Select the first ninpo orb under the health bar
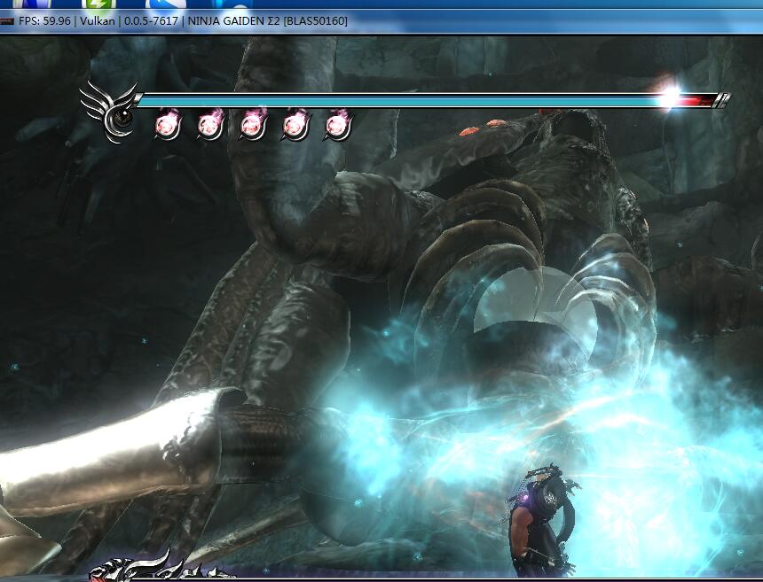Screen dimensions: 763x582 pos(168,125)
